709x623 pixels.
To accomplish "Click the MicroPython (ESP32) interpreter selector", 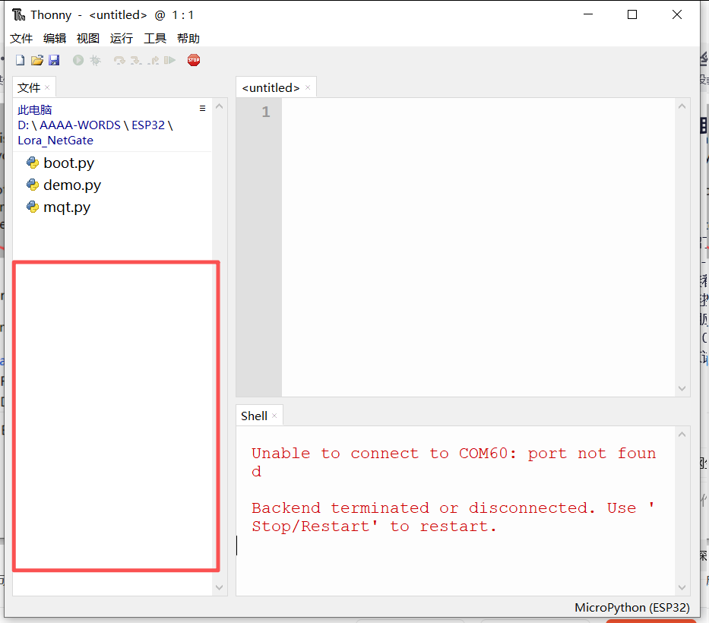I will tap(632, 607).
